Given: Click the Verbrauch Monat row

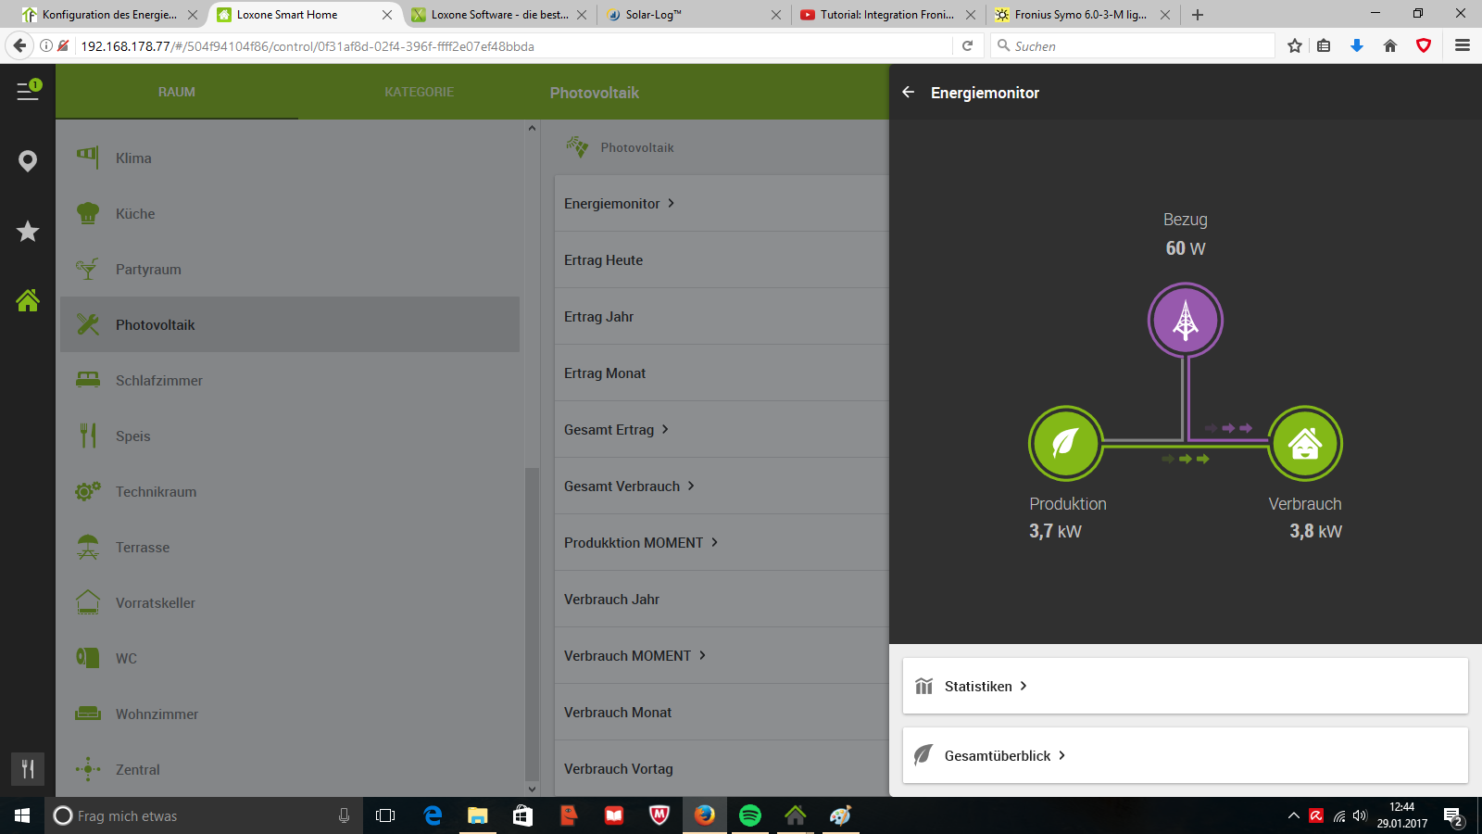Looking at the screenshot, I should pos(722,712).
